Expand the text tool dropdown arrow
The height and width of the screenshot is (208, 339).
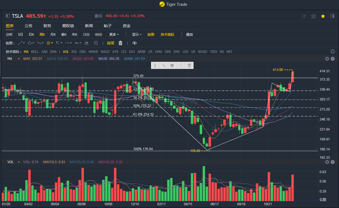(80, 43)
